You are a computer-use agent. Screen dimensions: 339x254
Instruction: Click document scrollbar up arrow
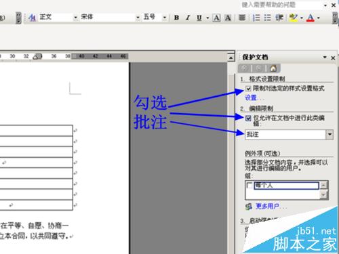(x=231, y=58)
